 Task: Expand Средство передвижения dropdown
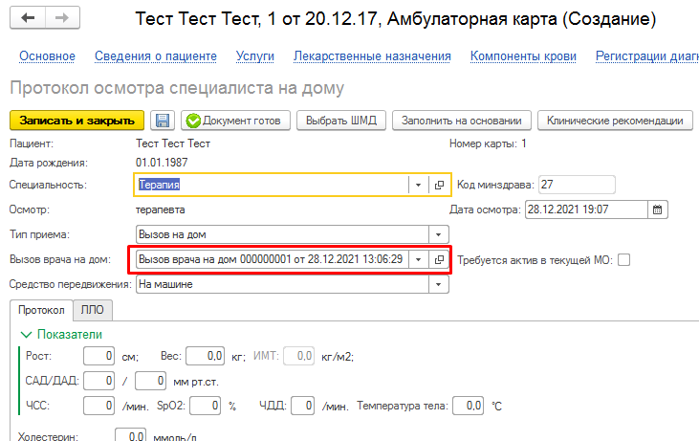pos(439,284)
